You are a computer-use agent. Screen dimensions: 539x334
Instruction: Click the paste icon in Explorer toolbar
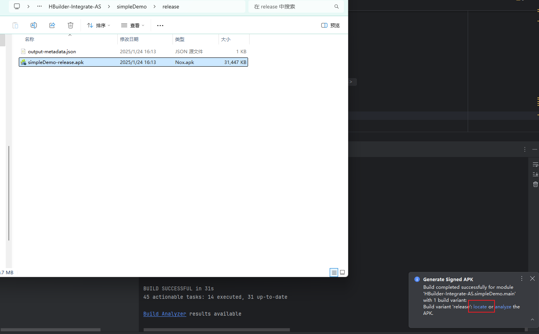point(15,25)
